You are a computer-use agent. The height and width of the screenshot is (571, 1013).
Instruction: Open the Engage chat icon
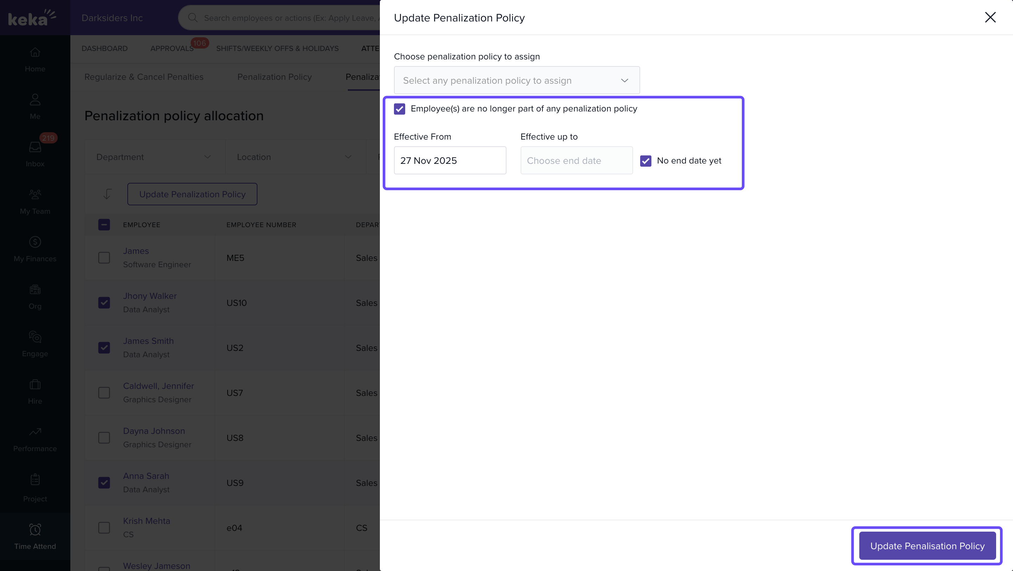pos(35,337)
